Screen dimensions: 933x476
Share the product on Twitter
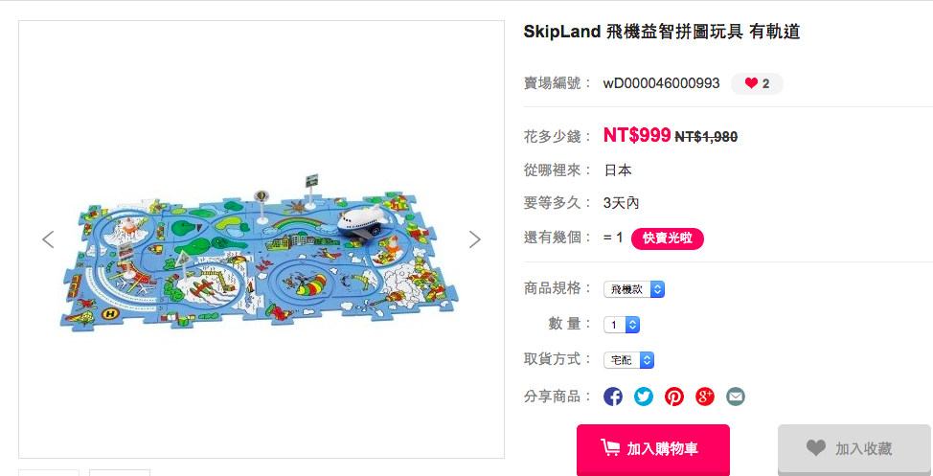pos(643,397)
